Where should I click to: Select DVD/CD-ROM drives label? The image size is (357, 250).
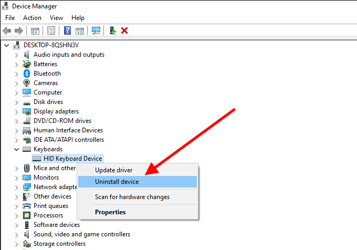pyautogui.click(x=62, y=121)
